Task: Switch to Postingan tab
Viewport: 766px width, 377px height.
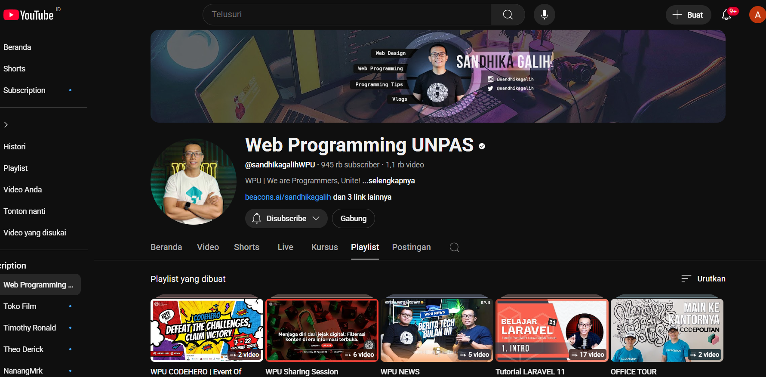Action: [411, 247]
